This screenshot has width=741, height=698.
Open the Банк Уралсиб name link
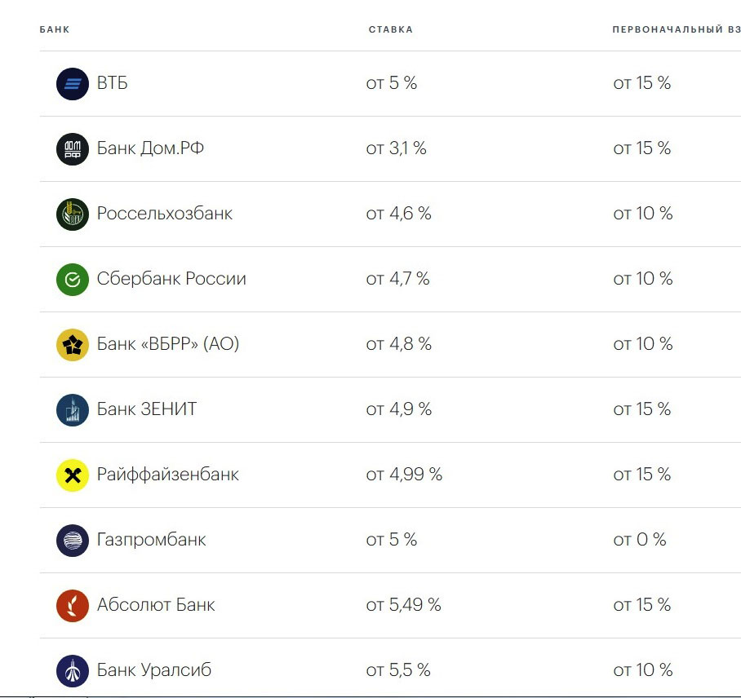pos(154,669)
